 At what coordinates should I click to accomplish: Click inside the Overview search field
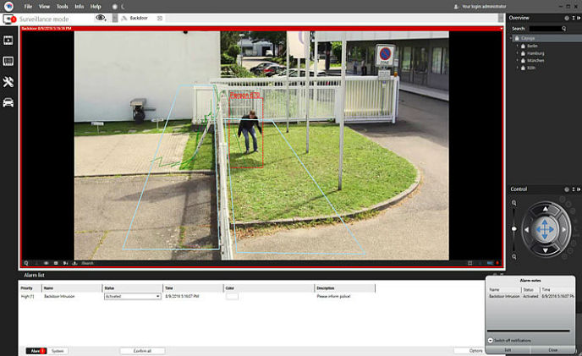[545, 28]
